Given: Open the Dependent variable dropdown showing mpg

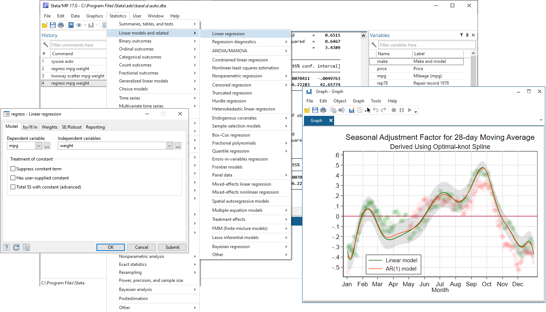Looking at the screenshot, I should [x=39, y=145].
